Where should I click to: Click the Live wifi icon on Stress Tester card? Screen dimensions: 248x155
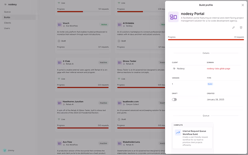[119, 79]
